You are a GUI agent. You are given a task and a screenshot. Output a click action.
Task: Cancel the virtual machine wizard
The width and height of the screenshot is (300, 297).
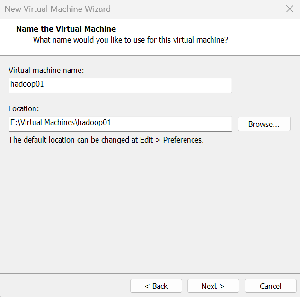(x=270, y=286)
